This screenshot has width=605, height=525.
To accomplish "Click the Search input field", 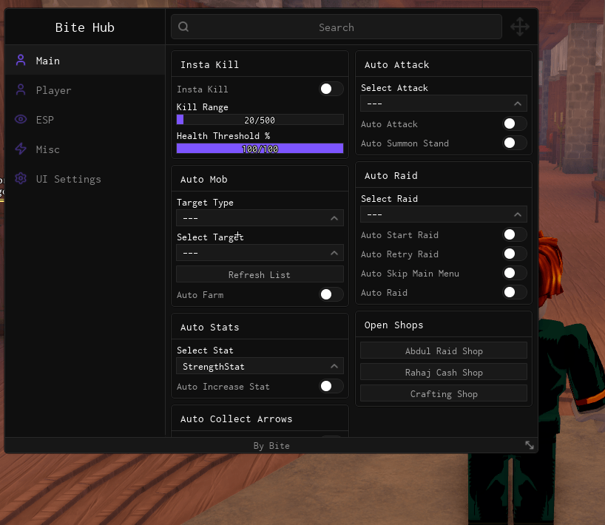I will click(336, 27).
